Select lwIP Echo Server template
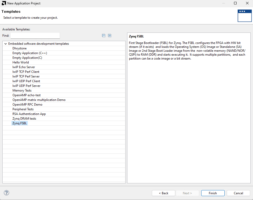253x200 pixels. tap(24, 67)
